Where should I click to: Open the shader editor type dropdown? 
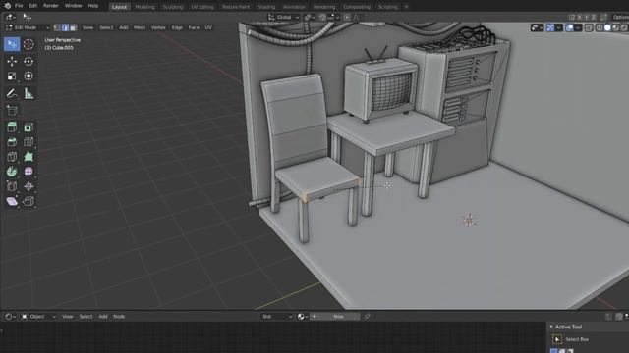click(10, 316)
